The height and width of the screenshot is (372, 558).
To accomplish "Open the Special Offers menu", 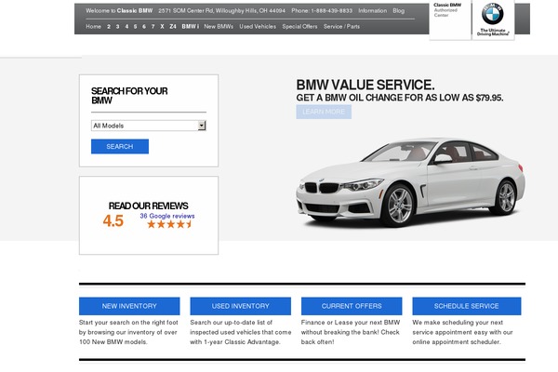I will (299, 27).
